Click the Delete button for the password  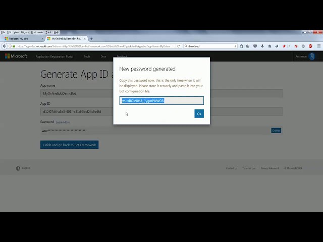tap(276, 131)
